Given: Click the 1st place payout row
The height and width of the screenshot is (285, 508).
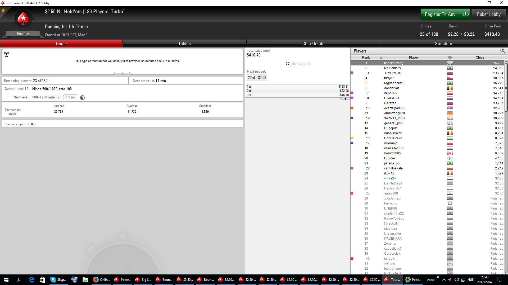Looking at the screenshot, I should (298, 87).
